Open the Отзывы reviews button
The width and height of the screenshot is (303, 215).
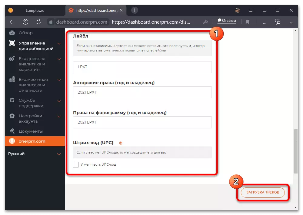(227, 21)
